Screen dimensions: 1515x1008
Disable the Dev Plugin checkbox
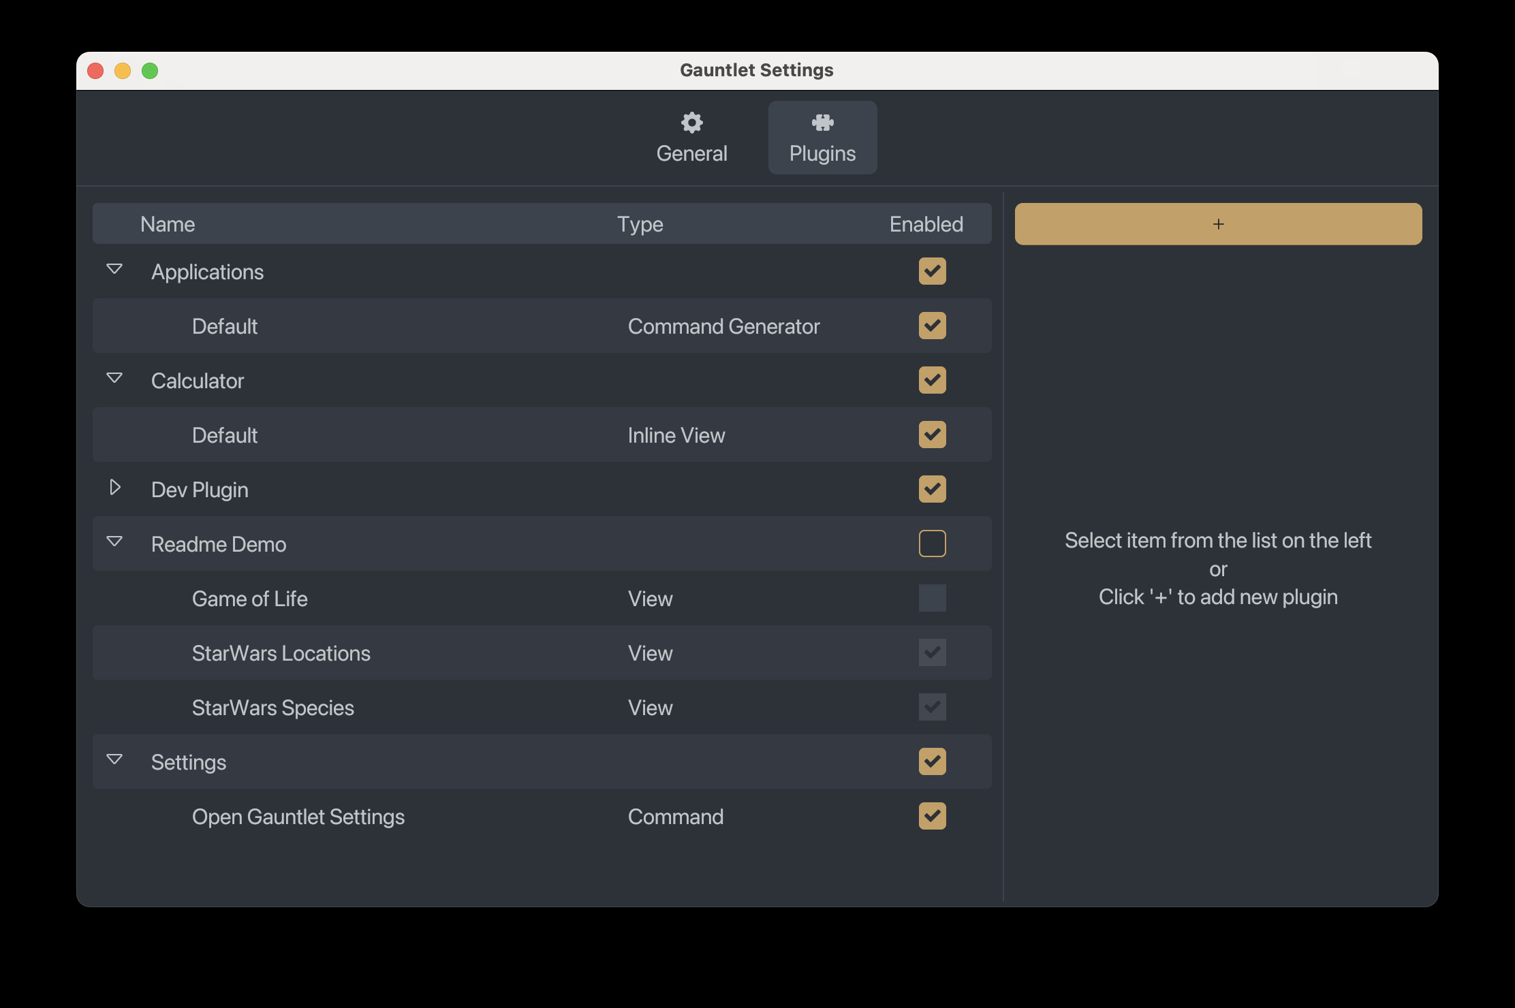pyautogui.click(x=932, y=489)
